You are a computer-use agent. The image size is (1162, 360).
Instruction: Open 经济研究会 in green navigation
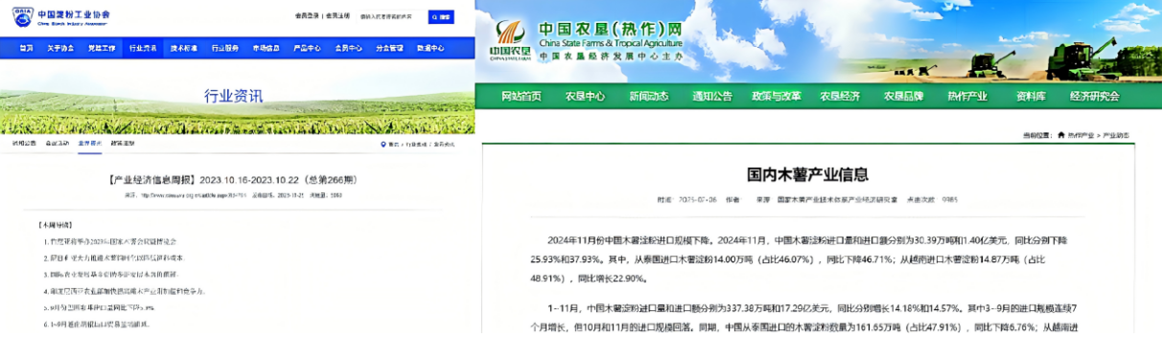(x=1095, y=96)
